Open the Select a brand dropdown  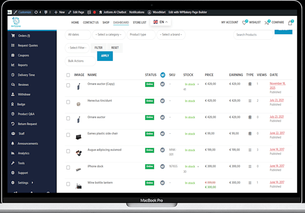(x=171, y=35)
